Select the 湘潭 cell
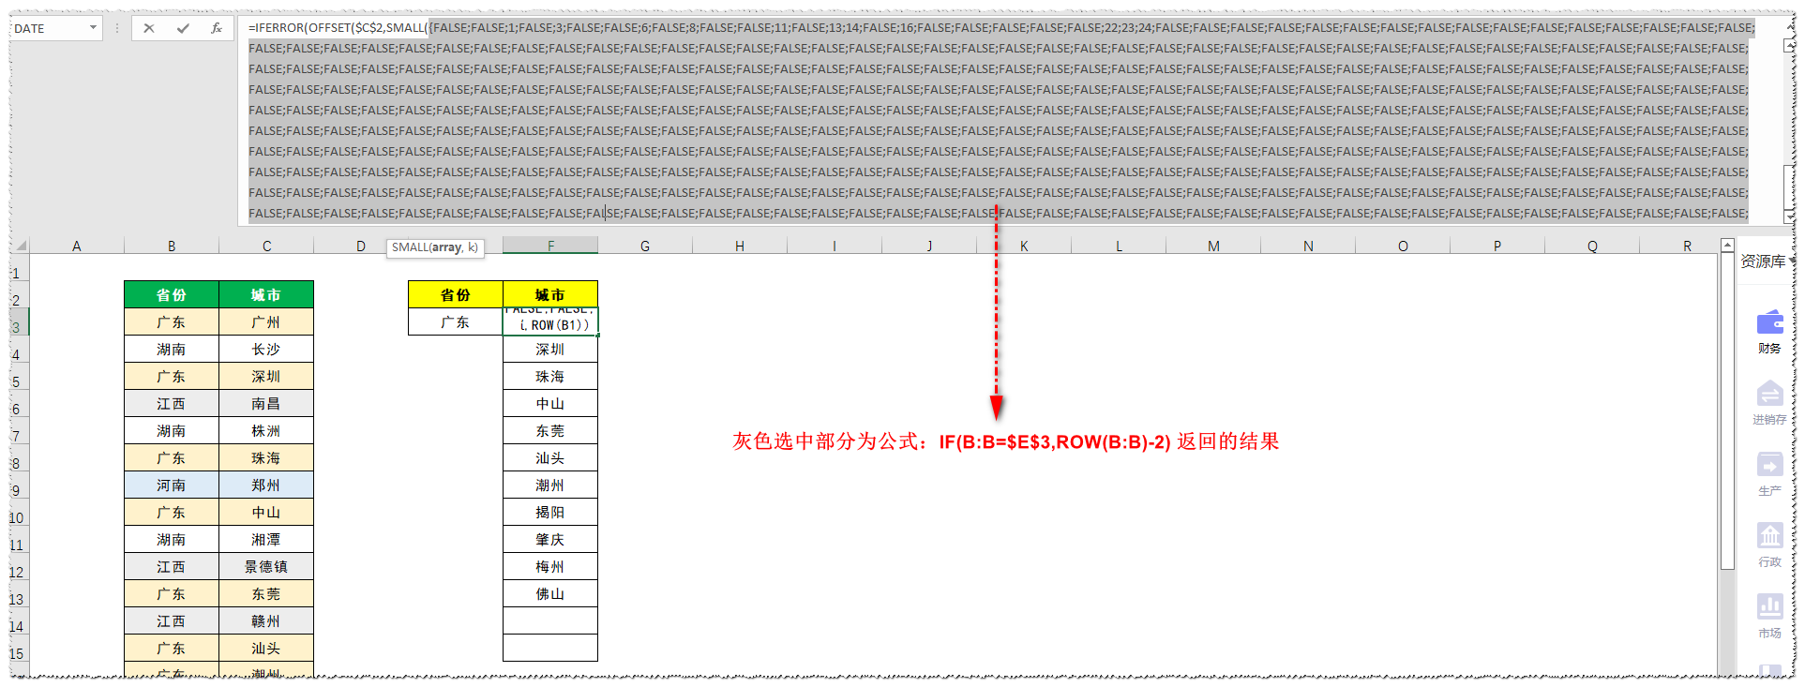The width and height of the screenshot is (1805, 687). (x=266, y=539)
